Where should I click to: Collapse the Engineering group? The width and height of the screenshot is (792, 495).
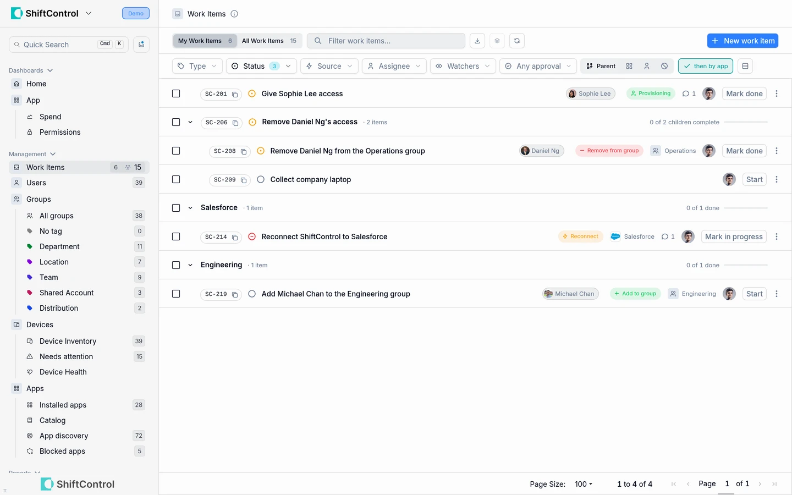click(x=190, y=265)
